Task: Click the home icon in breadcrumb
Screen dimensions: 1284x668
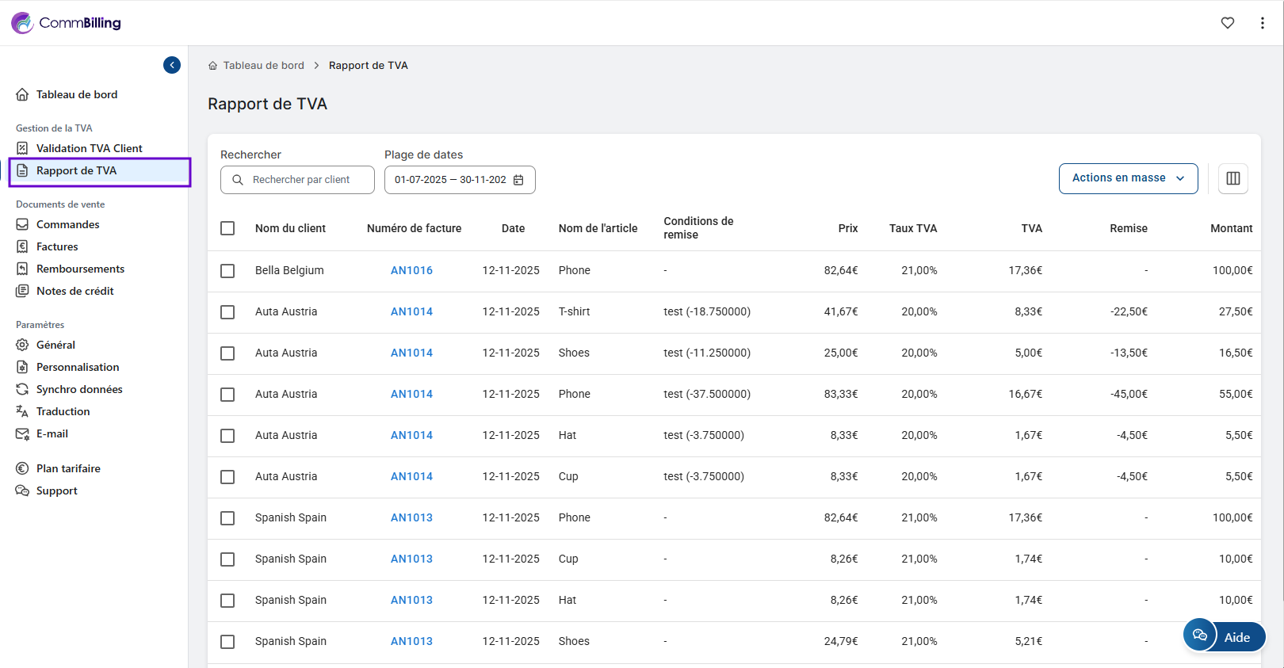Action: 212,66
